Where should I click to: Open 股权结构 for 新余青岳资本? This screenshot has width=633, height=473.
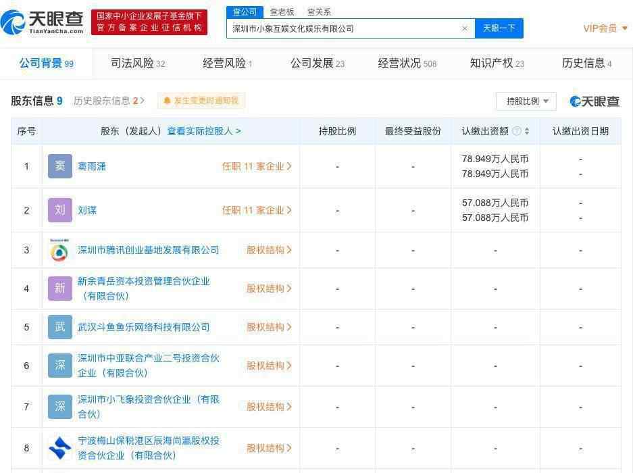[269, 289]
